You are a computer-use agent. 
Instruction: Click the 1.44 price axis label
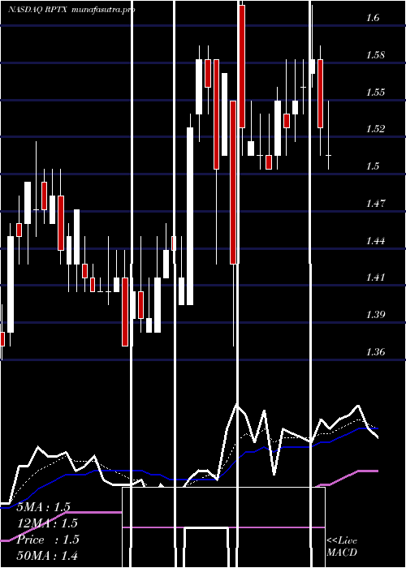tap(375, 240)
